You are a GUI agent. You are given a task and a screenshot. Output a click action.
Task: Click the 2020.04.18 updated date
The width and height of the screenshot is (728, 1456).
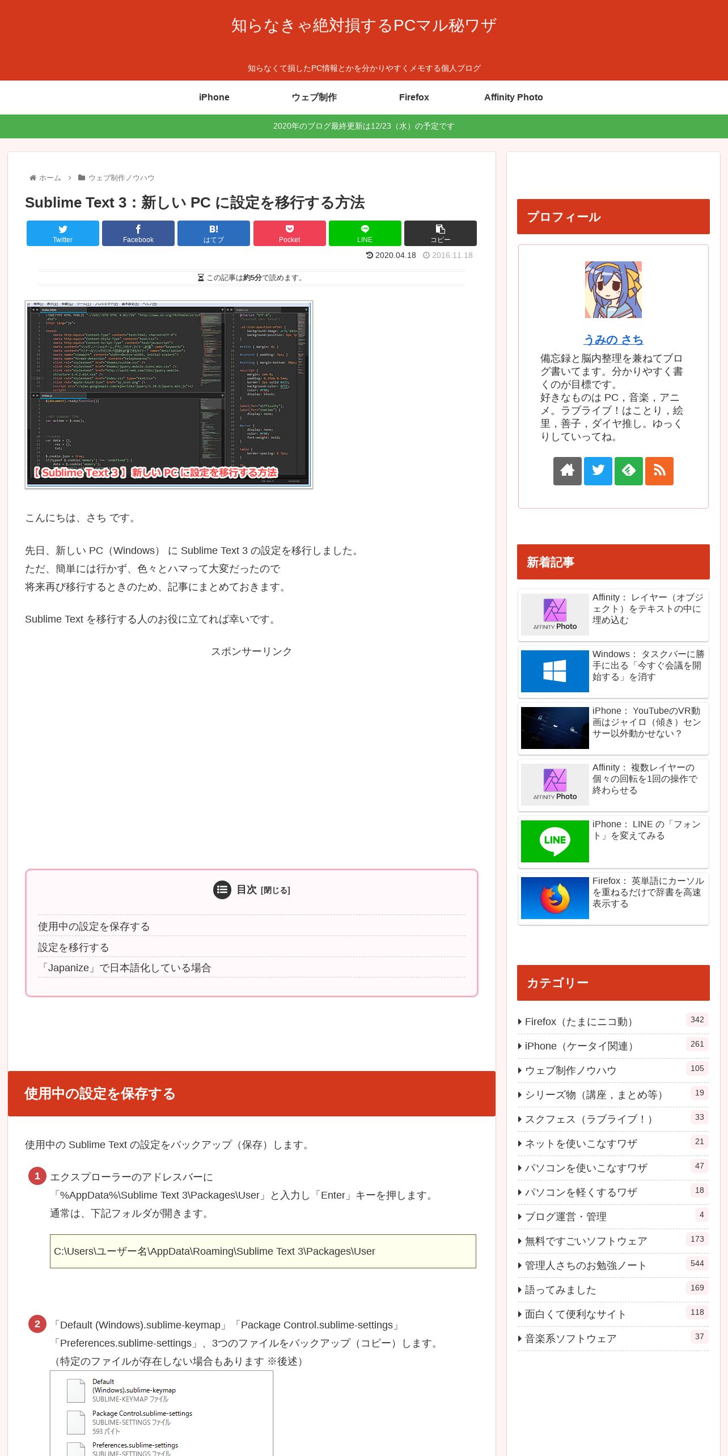click(x=391, y=255)
